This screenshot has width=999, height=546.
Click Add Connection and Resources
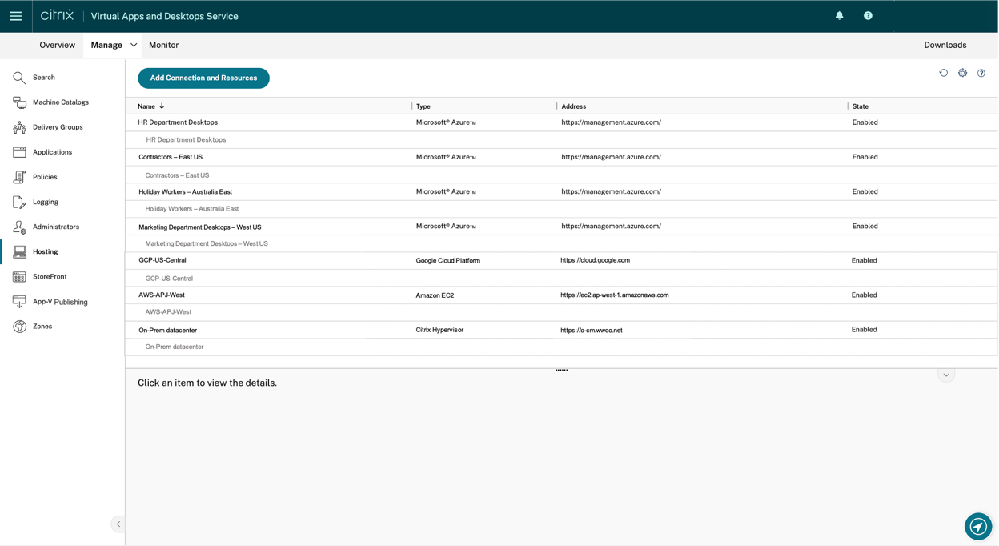pyautogui.click(x=203, y=78)
